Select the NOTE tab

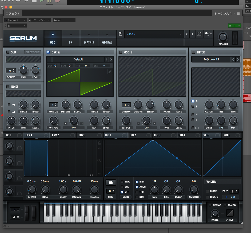click(x=232, y=135)
